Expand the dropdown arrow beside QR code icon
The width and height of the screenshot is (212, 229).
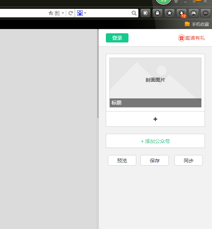point(63,13)
